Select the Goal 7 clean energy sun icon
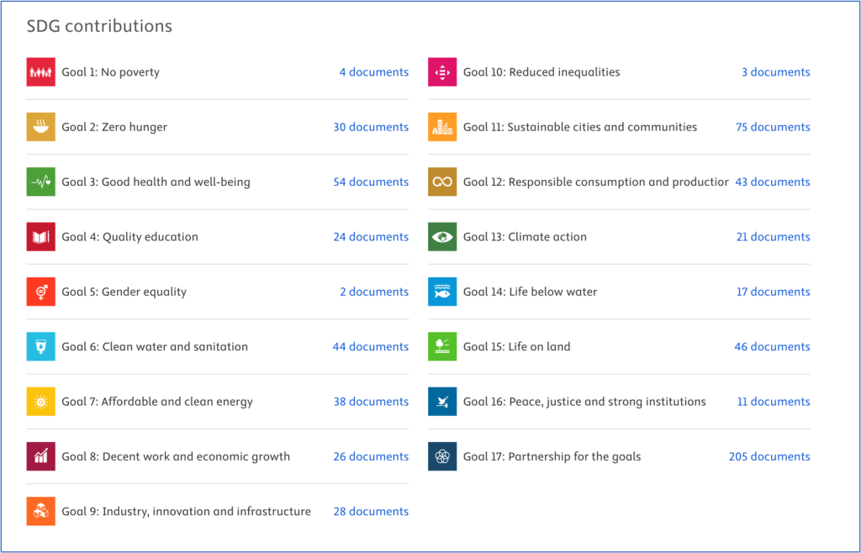This screenshot has height=553, width=861. point(40,402)
